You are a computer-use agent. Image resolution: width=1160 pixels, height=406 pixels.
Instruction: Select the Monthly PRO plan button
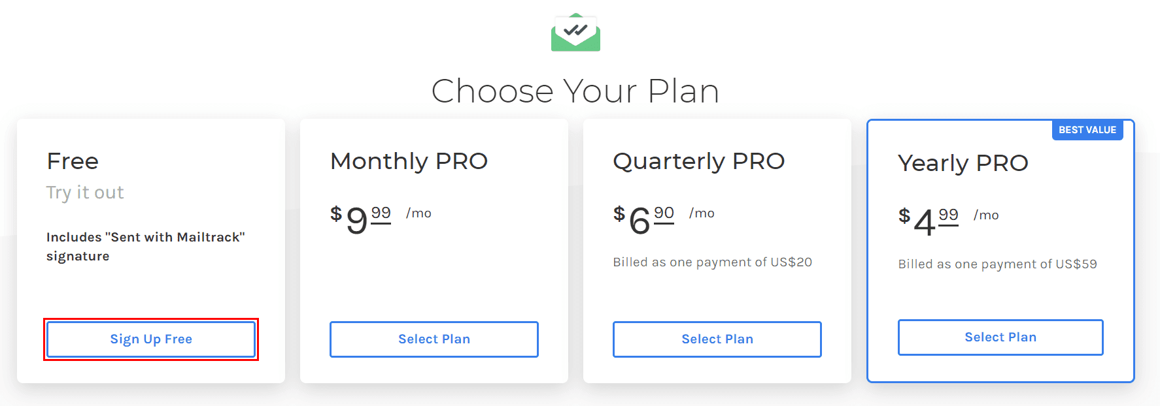pos(434,339)
